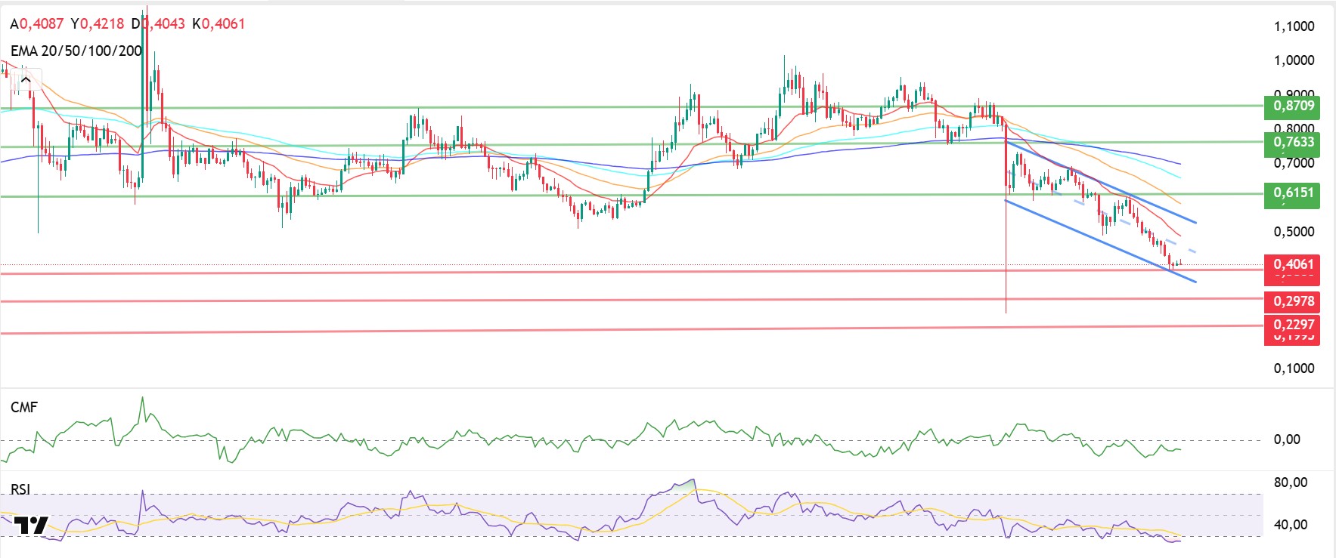The width and height of the screenshot is (1336, 558).
Task: Click the 0,5000 price axis value
Action: coord(1294,232)
